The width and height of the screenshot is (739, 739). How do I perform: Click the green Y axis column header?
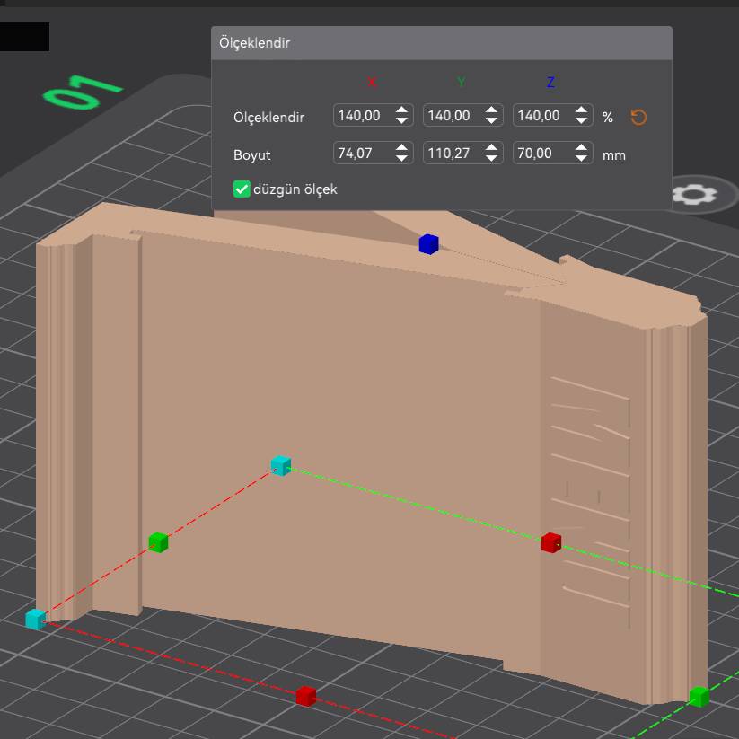click(x=461, y=83)
